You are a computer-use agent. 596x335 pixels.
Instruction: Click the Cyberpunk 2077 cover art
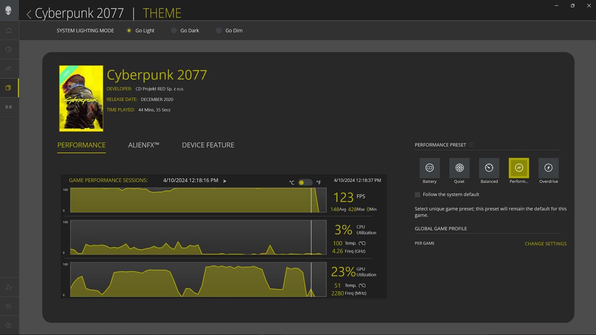81,98
